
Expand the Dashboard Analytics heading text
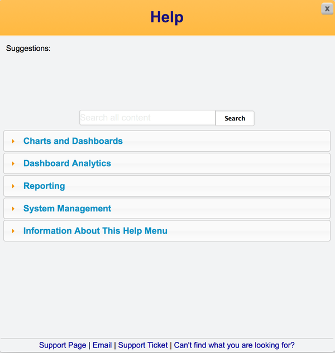point(67,163)
